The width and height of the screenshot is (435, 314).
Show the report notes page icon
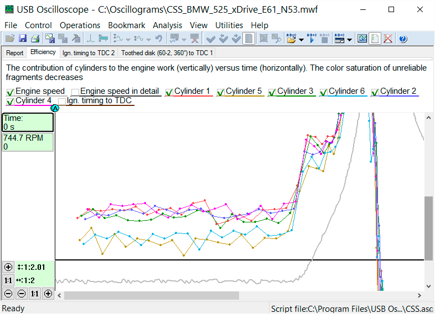pyautogui.click(x=375, y=39)
